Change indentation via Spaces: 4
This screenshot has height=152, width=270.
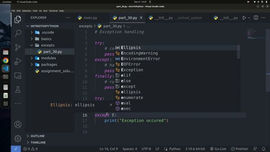[130, 149]
